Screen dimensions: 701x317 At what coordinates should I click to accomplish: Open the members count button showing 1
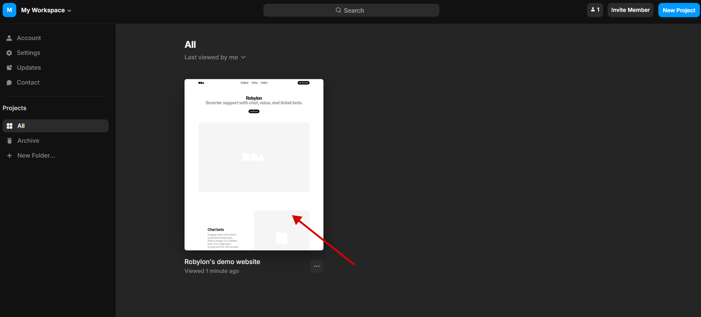(595, 10)
